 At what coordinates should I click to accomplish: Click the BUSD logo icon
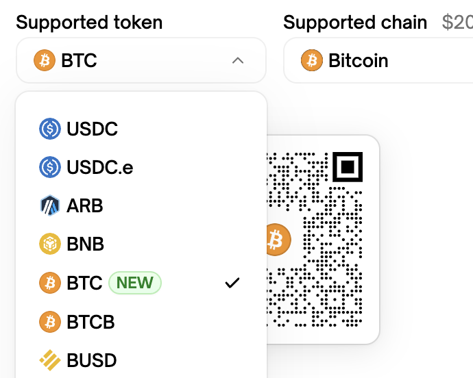pyautogui.click(x=50, y=360)
